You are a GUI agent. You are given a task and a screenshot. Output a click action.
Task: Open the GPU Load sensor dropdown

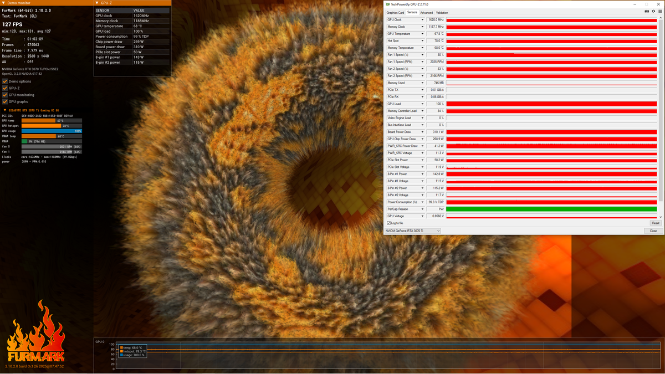pyautogui.click(x=422, y=104)
